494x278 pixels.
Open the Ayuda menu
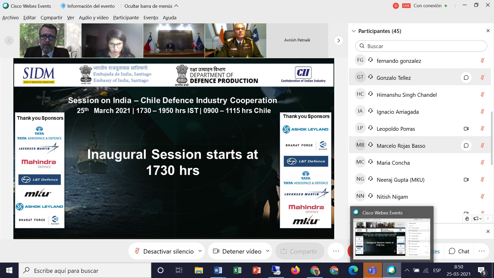point(170,18)
